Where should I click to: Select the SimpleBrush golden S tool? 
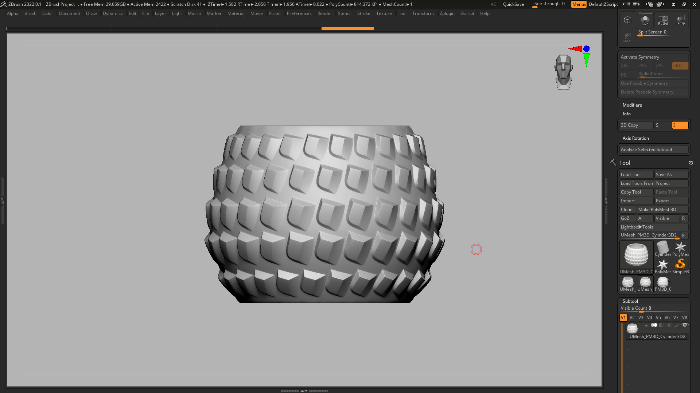coord(680,266)
